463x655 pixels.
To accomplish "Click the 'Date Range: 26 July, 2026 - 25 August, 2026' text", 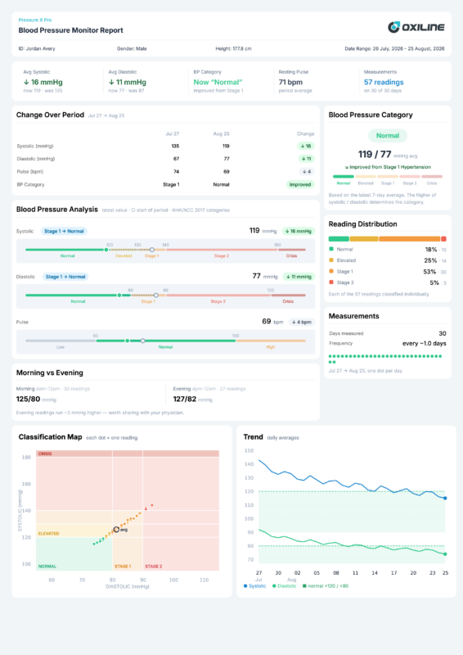I will [x=394, y=49].
